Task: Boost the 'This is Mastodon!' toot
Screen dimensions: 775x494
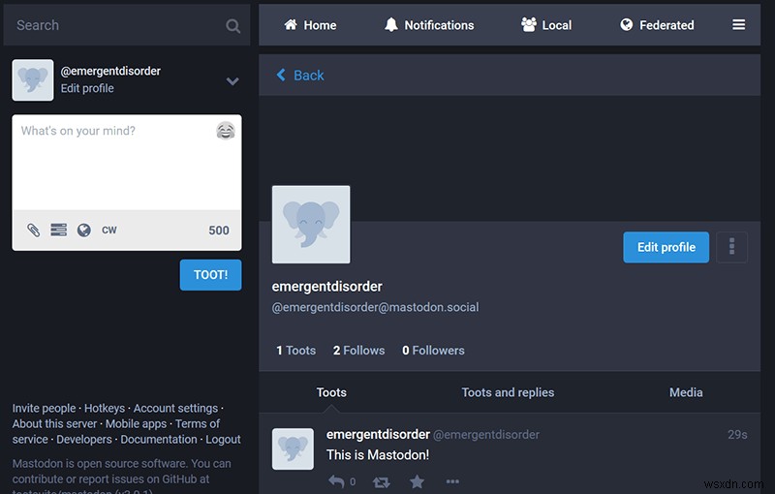Action: (x=381, y=481)
